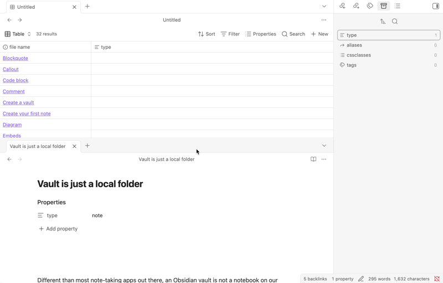Click the pencil editing mode icon

[361, 279]
